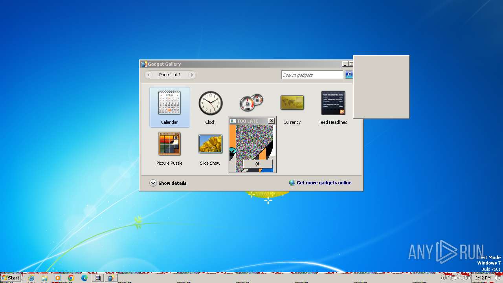This screenshot has height=283, width=503.
Task: Open Get more gadgets online link
Action: tap(324, 183)
